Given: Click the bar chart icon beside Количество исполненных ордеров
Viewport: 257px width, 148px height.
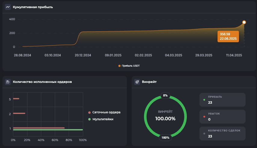Looking at the screenshot, I should [x=8, y=82].
